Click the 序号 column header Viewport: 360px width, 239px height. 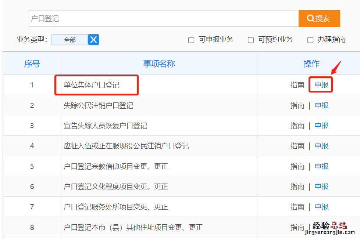pyautogui.click(x=32, y=64)
